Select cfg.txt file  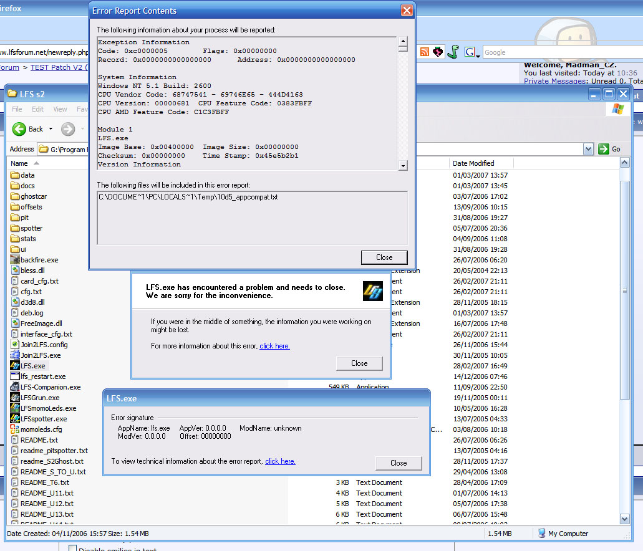tap(26, 292)
